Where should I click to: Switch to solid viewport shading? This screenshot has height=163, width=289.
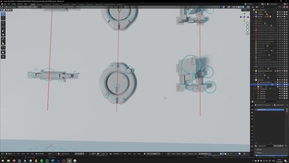[239, 7]
